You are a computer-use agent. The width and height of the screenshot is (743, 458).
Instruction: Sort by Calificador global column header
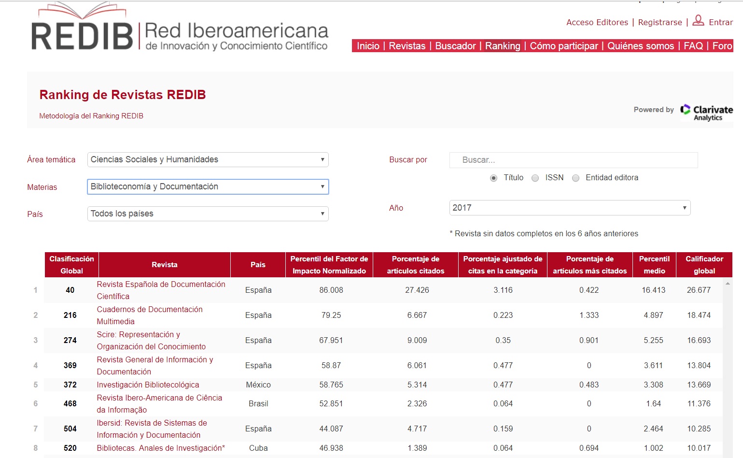704,265
